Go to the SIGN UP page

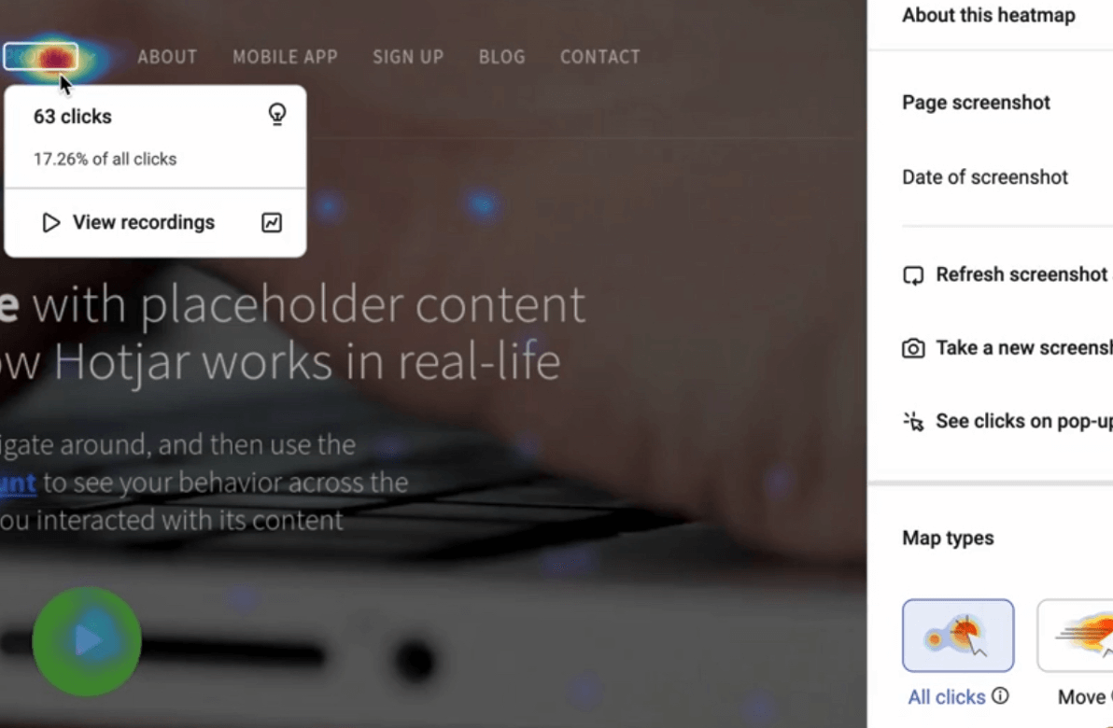pos(408,57)
